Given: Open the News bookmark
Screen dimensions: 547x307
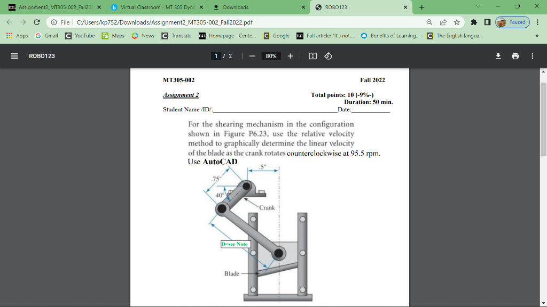Looking at the screenshot, I should 143,36.
